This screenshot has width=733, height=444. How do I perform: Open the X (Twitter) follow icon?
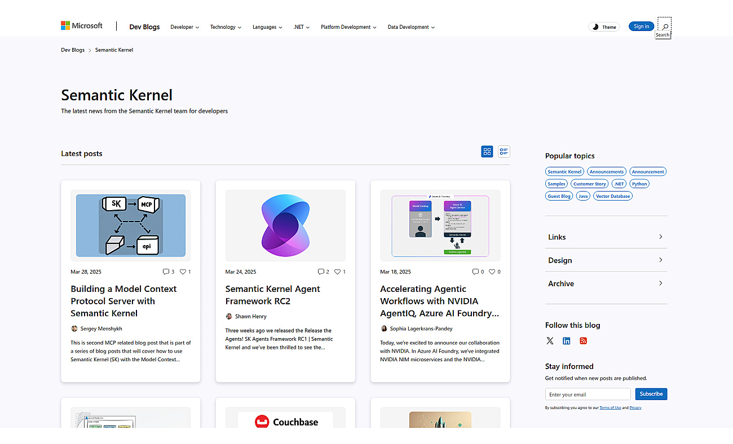tap(550, 341)
